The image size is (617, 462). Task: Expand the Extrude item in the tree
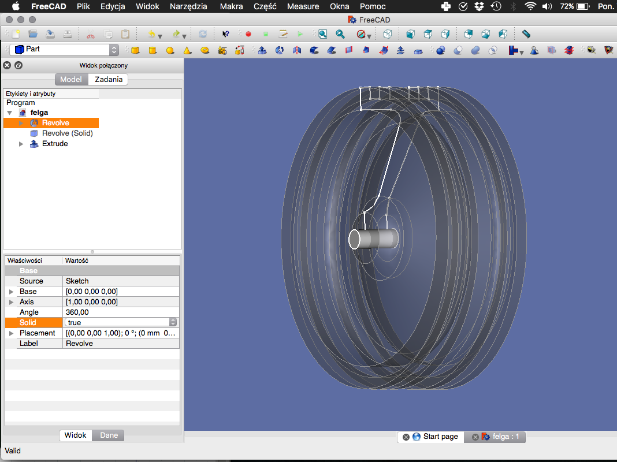click(x=21, y=143)
